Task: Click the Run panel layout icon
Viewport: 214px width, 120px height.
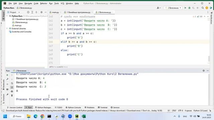Action: (7, 89)
